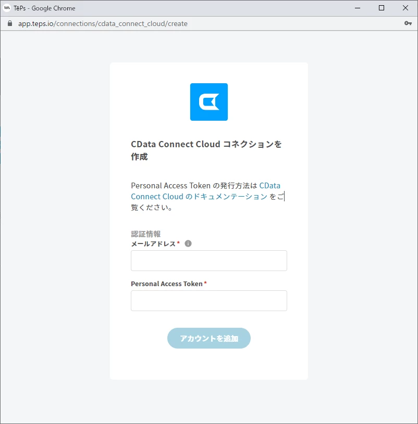Click the TēPs favicon in title bar

point(7,8)
